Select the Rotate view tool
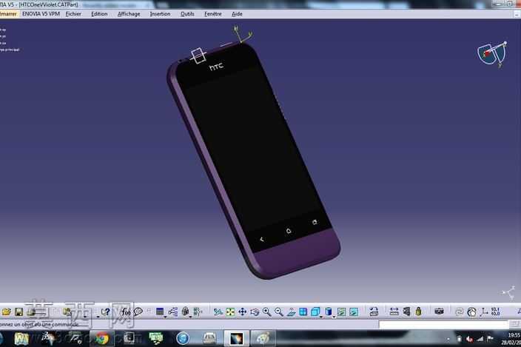The height and width of the screenshot is (347, 521). point(255,311)
